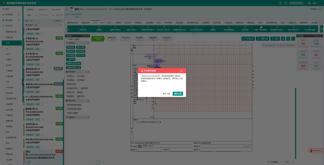The width and height of the screenshot is (324, 165).
Task: Click the 批量归档 button
Action: [x=262, y=39]
